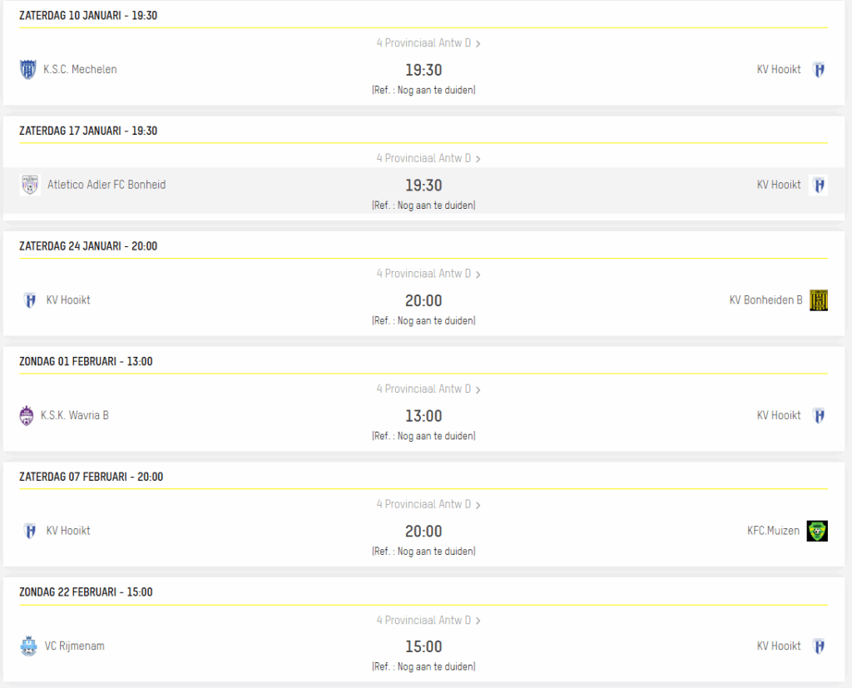Expand league chevron in 22 Februari match
This screenshot has width=852, height=688.
(x=478, y=621)
